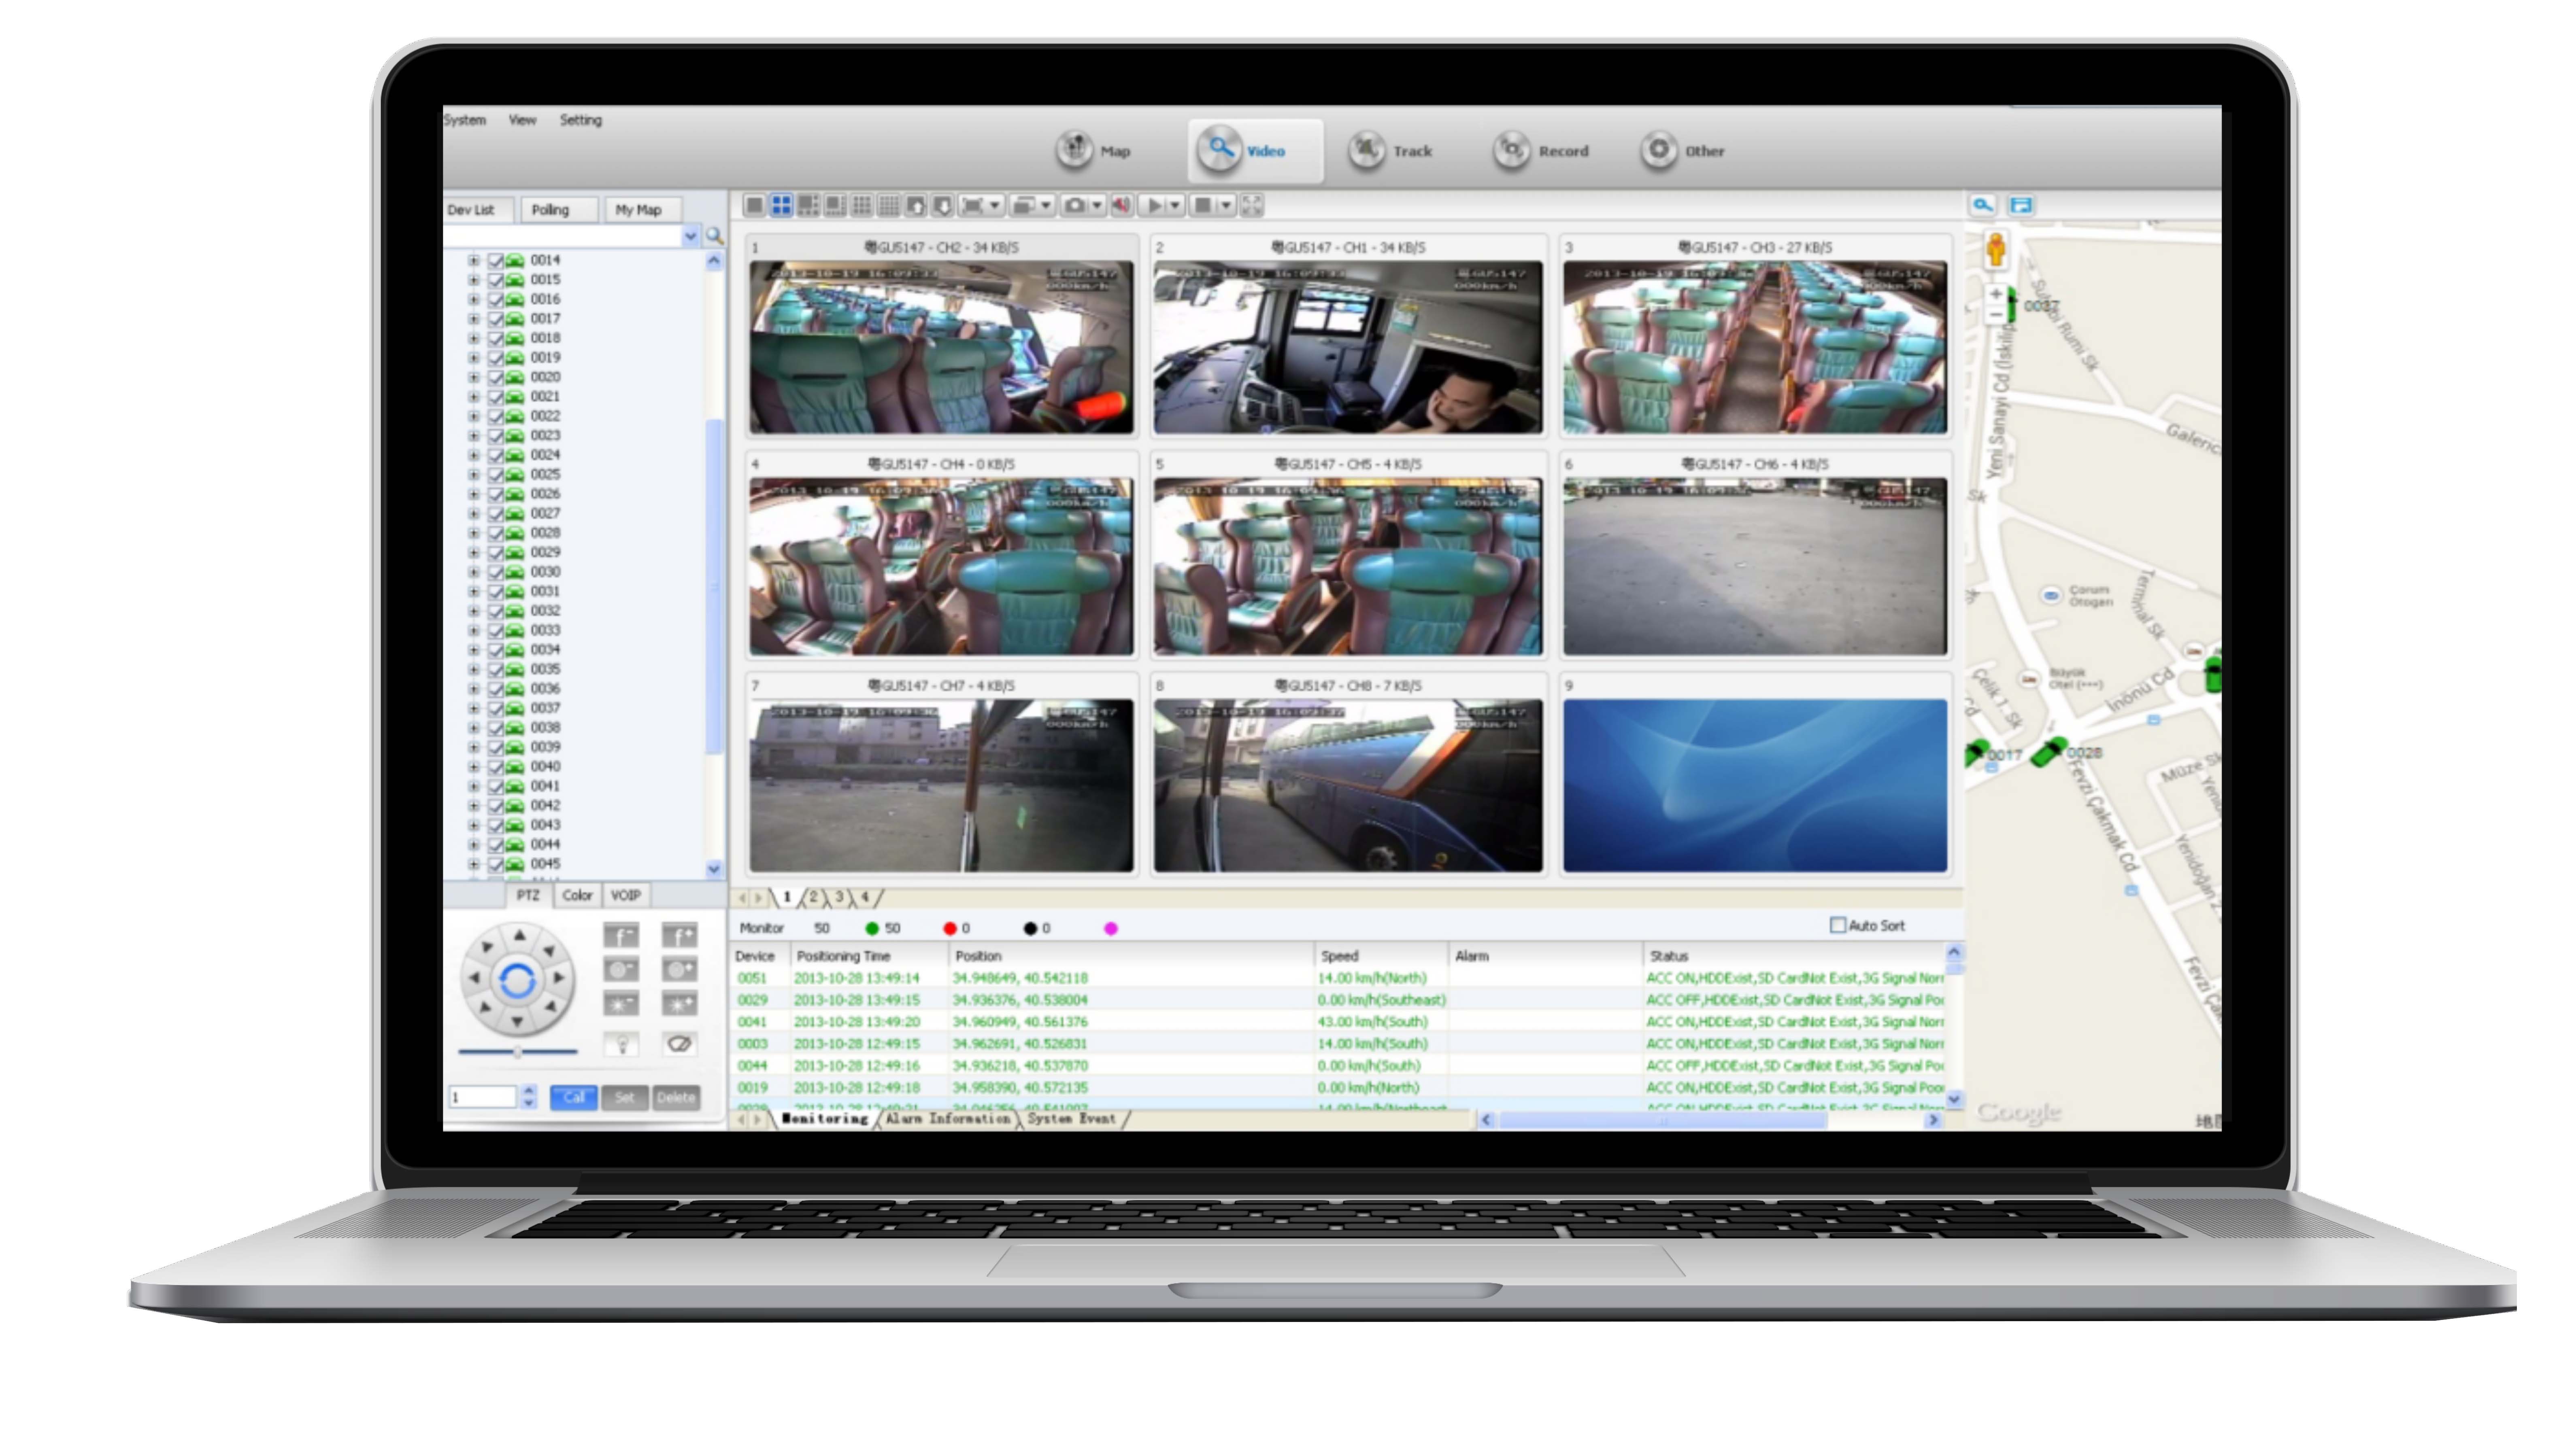Uncheck the device 0014 checkbox
Viewport: 2576px width, 1430px height.
click(495, 261)
